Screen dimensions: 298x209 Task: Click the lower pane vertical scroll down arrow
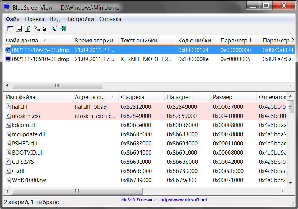pos(290,183)
